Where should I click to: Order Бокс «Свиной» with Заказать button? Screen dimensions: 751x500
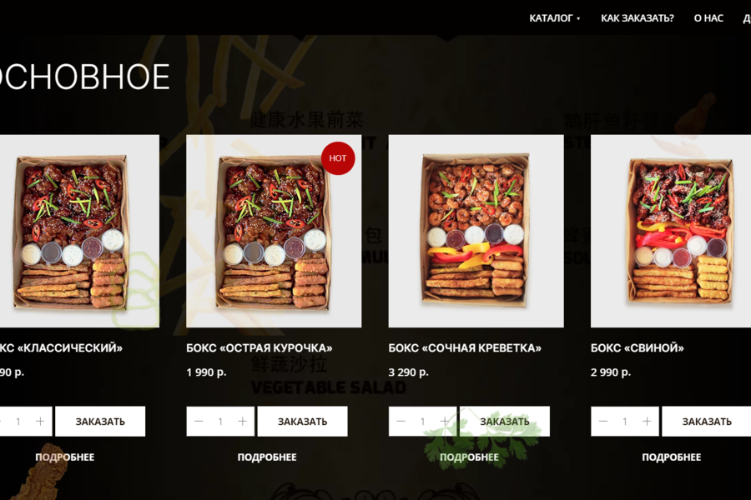point(707,421)
